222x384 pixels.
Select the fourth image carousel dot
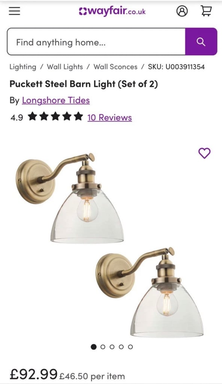(121, 347)
